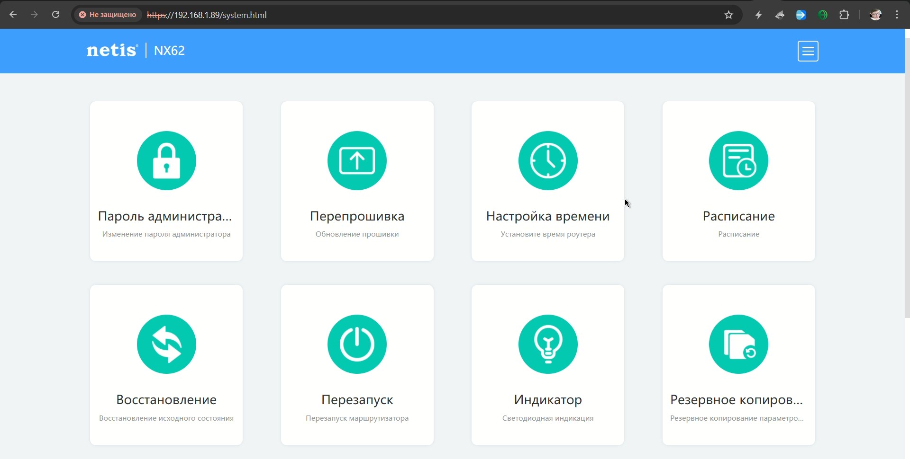Select the 'Перезапуск маршрутизатора' description
The width and height of the screenshot is (910, 459).
[x=357, y=418]
